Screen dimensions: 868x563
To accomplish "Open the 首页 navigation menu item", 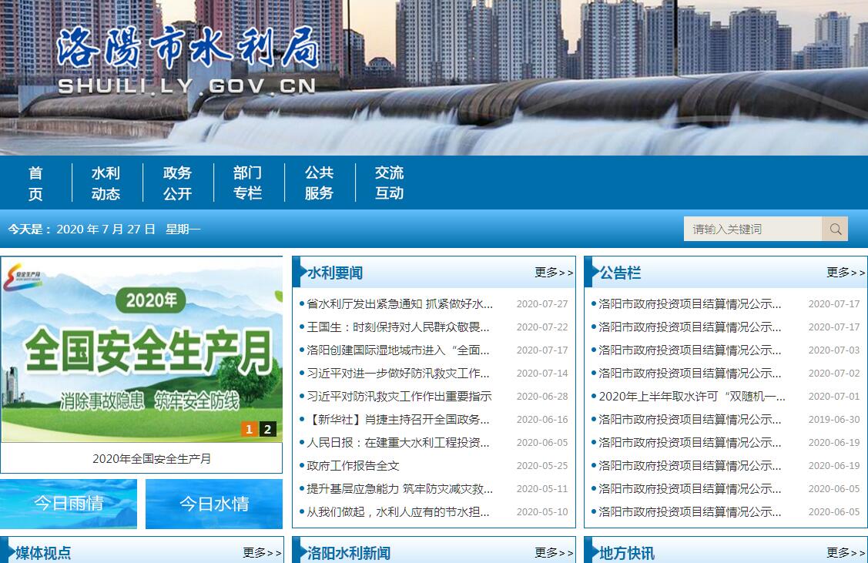I will coord(35,183).
